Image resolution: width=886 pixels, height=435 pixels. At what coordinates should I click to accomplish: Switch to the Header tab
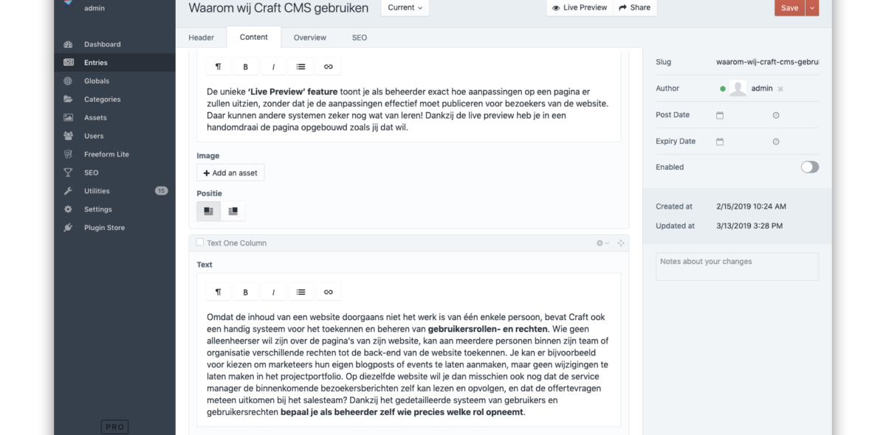tap(201, 37)
